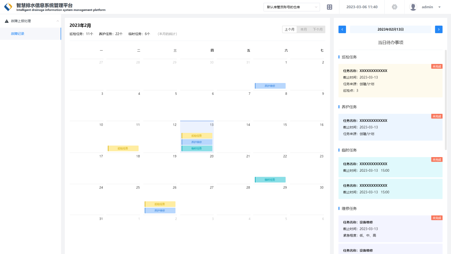451x254 pixels.
Task: Collapse the 故障上报处理 sidebar group
Action: 58,21
